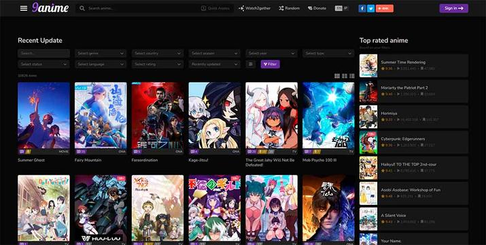
Task: Open the Donate link
Action: [x=317, y=8]
